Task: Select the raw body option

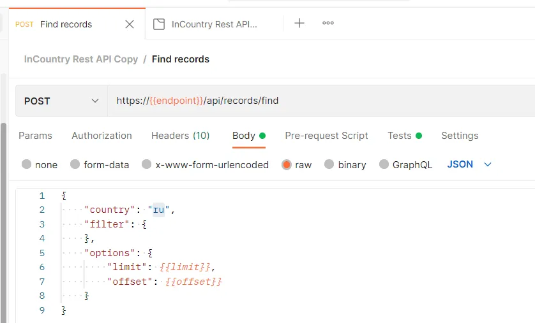Action: tap(287, 164)
